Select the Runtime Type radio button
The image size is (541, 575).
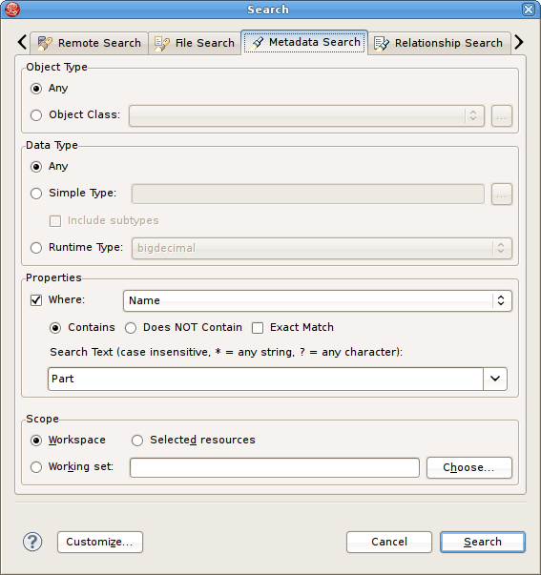point(36,248)
